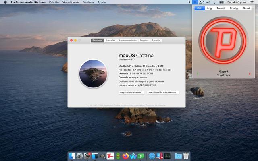Click the macOS Catalina heading
The image size is (258, 161).
point(136,56)
